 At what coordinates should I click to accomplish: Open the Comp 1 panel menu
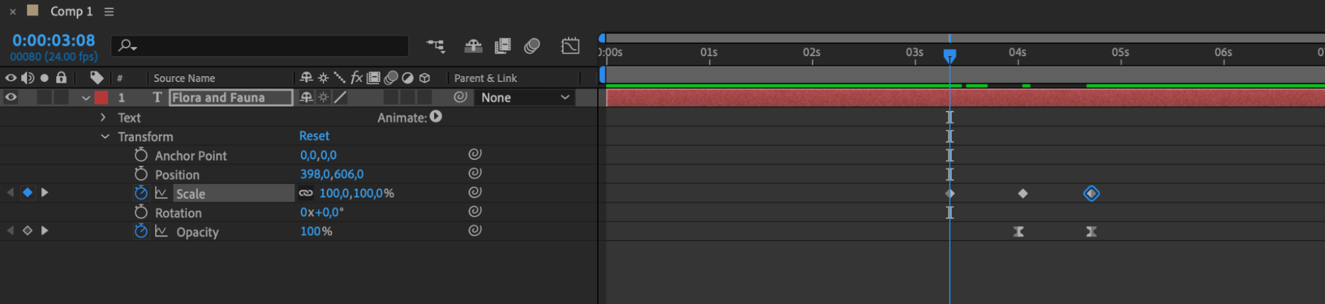pyautogui.click(x=109, y=11)
